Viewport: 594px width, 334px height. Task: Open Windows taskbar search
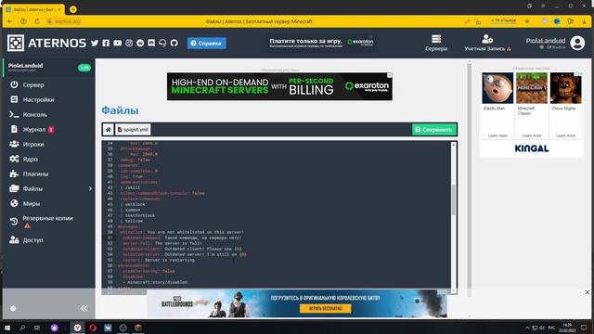point(22,328)
